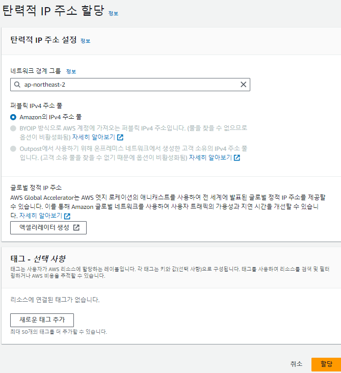Click the search magnifier icon in network border group
The width and height of the screenshot is (341, 373).
click(17, 85)
